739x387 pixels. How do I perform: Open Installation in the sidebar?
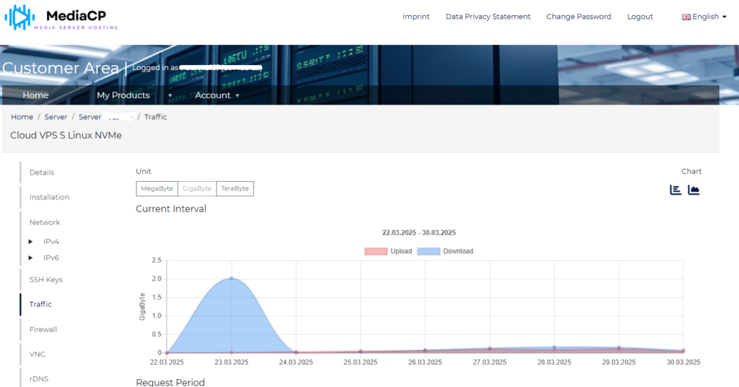coord(50,197)
